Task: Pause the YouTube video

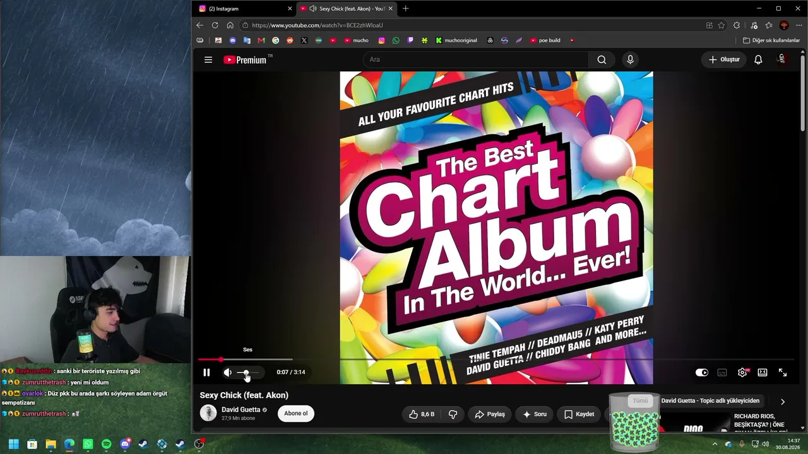Action: pos(206,373)
